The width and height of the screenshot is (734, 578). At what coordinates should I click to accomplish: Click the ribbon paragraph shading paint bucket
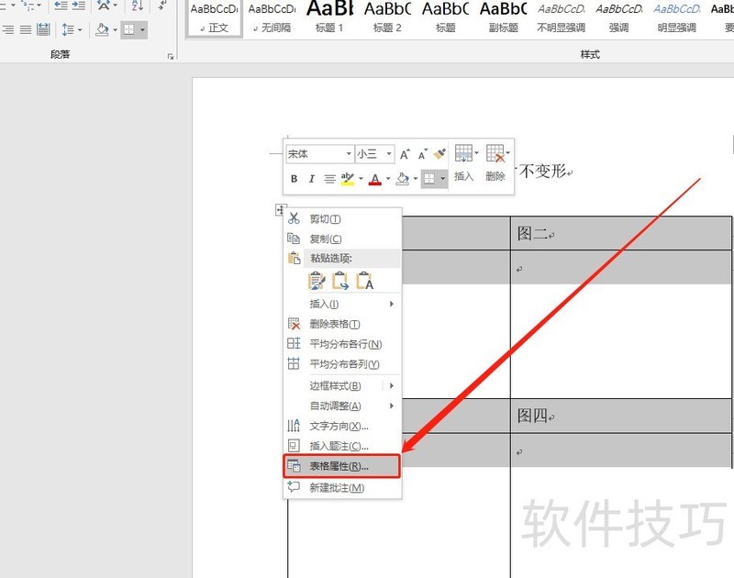tap(102, 30)
